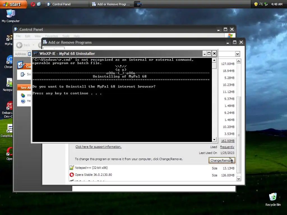Launch Opera from quick launch bar
The height and width of the screenshot is (215, 287).
[x=33, y=4]
